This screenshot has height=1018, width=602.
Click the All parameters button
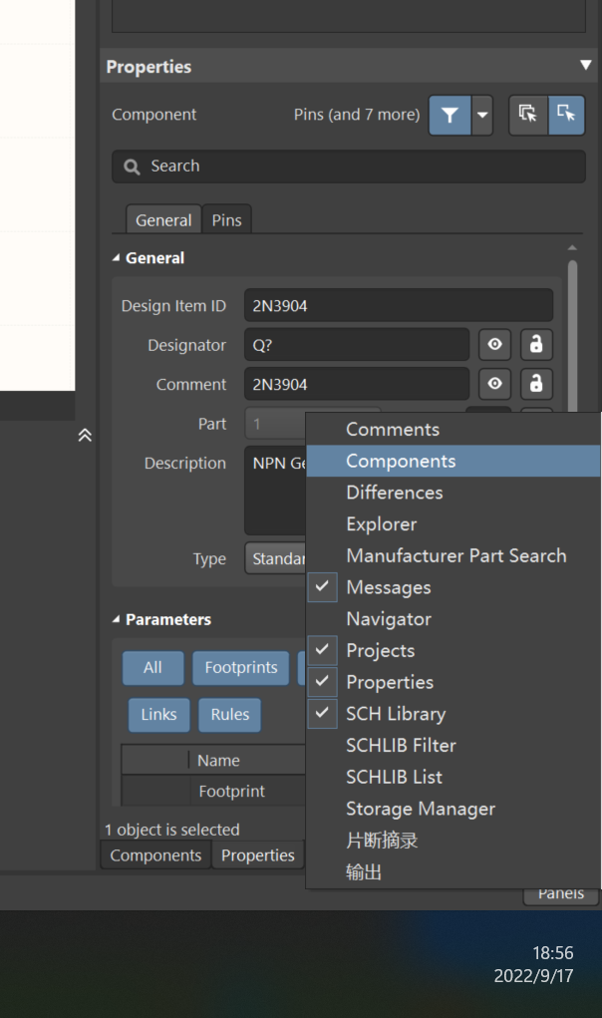[152, 668]
